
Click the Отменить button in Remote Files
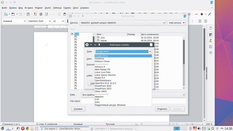pyautogui.click(x=162, y=109)
